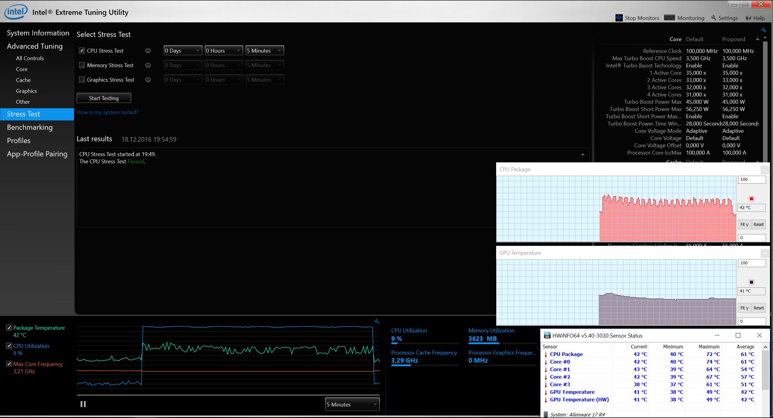This screenshot has width=773, height=418.
Task: Click the Stop Monitors waveform icon
Action: 619,18
